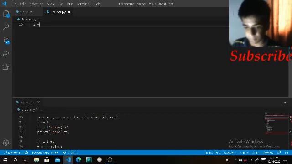The height and width of the screenshot is (164, 292).
Task: Open the Edit menu
Action: [22, 4]
